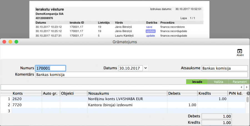250x126 pixels.
Task: Click update link for Lauris Kārkliņš
Action: [x=150, y=36]
